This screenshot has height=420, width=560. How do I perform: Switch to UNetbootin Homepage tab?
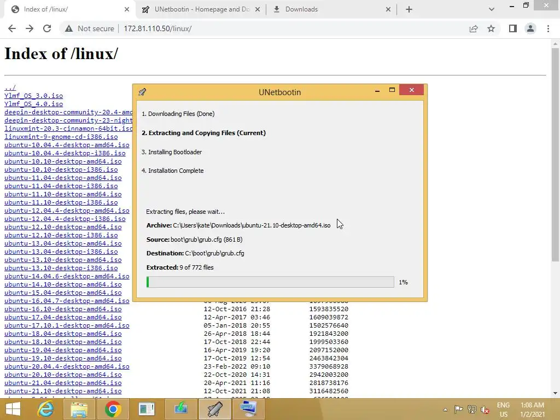pos(201,9)
